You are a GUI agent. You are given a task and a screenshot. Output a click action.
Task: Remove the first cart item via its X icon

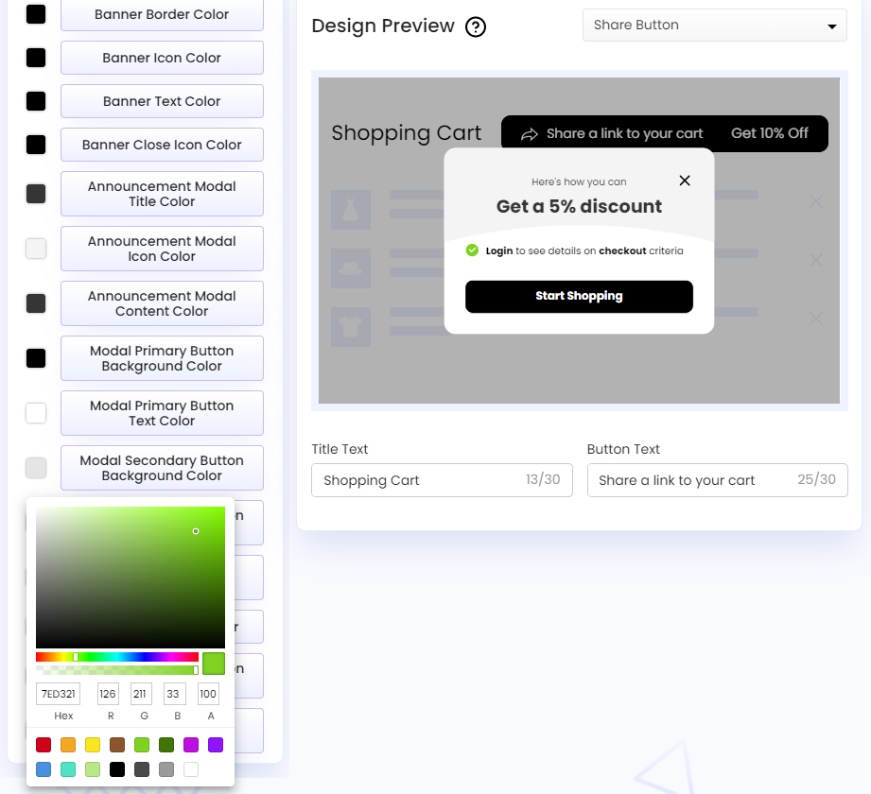(815, 201)
